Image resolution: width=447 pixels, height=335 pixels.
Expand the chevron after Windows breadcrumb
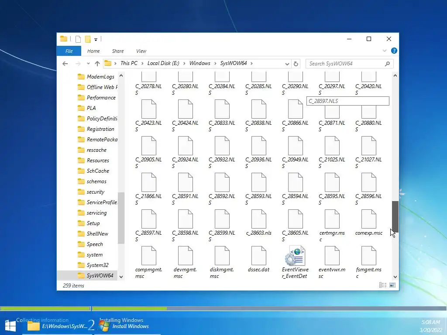coord(215,64)
